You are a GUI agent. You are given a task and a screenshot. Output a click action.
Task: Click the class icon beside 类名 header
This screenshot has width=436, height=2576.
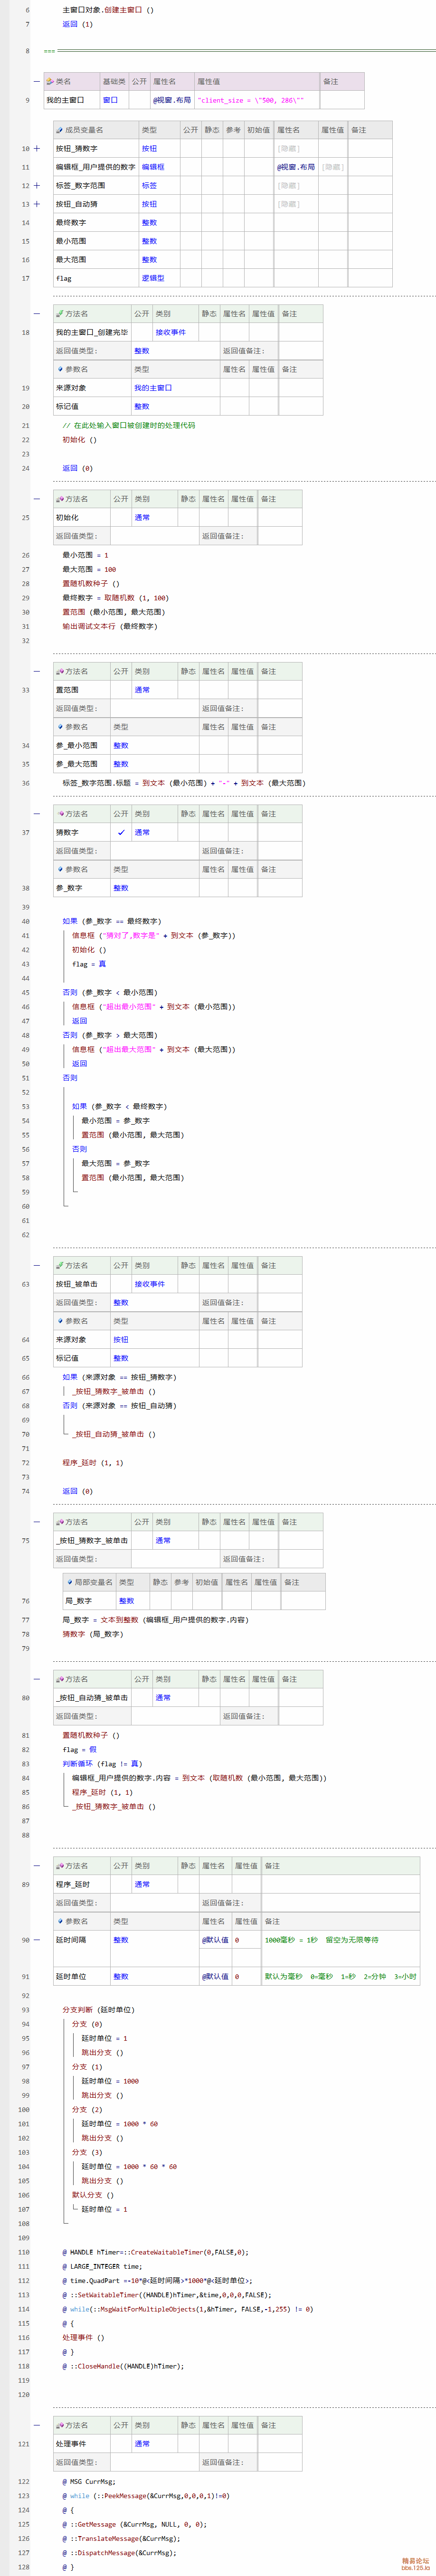click(x=50, y=81)
